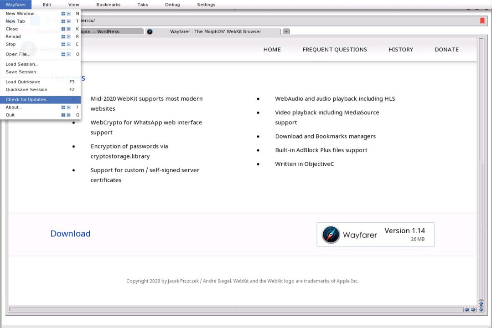Choose Load Session... from the menu
This screenshot has height=328, width=492.
[41, 64]
